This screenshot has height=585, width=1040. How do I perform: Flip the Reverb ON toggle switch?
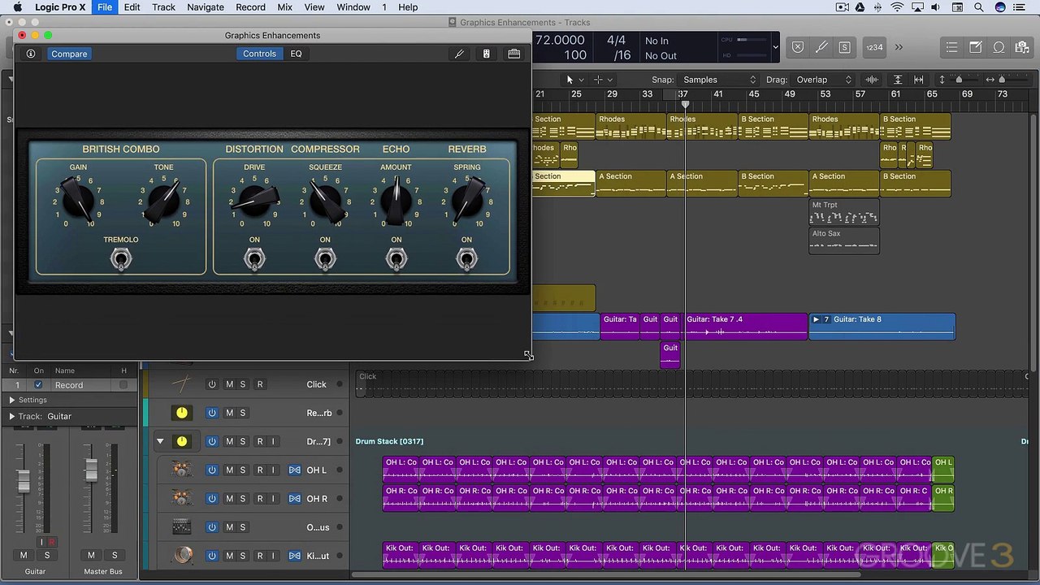466,259
